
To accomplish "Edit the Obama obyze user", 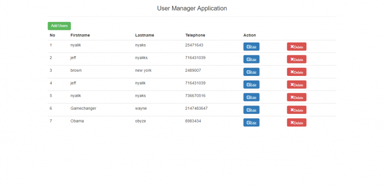I will click(x=251, y=122).
